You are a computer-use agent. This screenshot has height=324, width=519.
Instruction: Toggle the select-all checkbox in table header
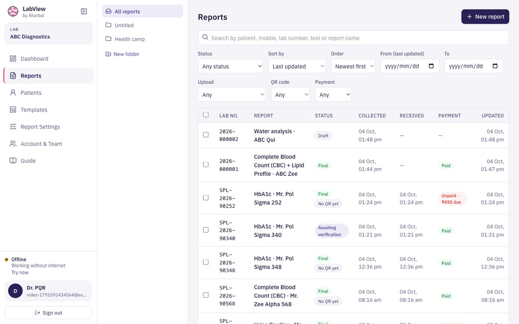click(x=206, y=115)
